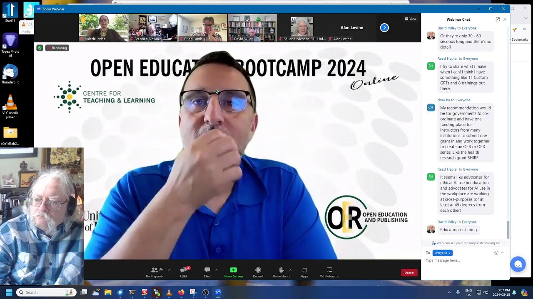533x299 pixels.
Task: Open the Apps menu in Zoom toolbar
Action: click(304, 272)
